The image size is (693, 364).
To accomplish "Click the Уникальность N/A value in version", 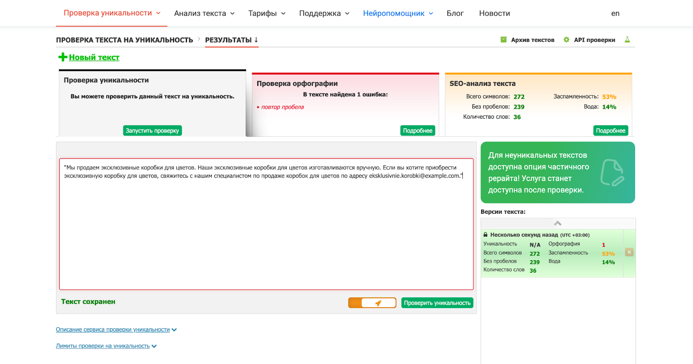I will click(535, 245).
